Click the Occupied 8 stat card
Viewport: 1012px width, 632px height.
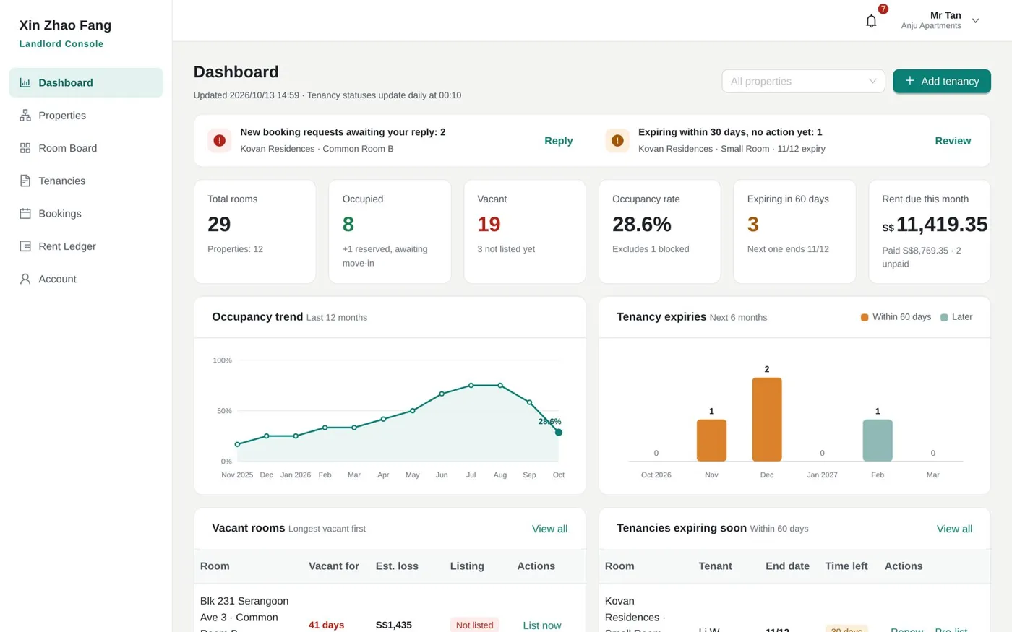pyautogui.click(x=390, y=232)
